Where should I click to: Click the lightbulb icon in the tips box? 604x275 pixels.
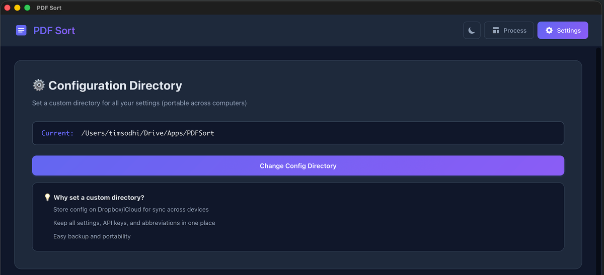(x=47, y=198)
